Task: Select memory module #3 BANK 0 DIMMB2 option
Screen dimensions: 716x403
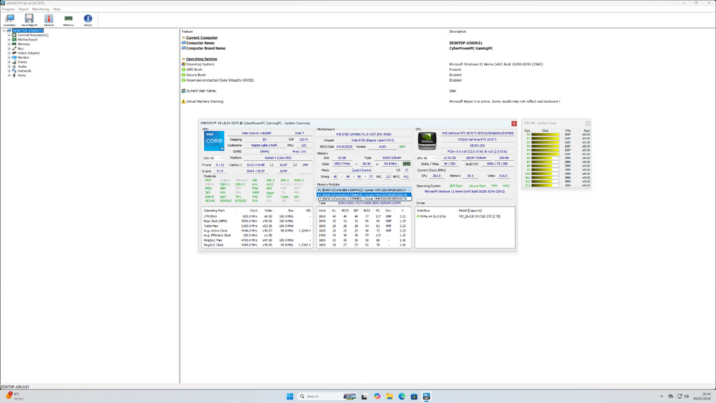Action: 364,199
